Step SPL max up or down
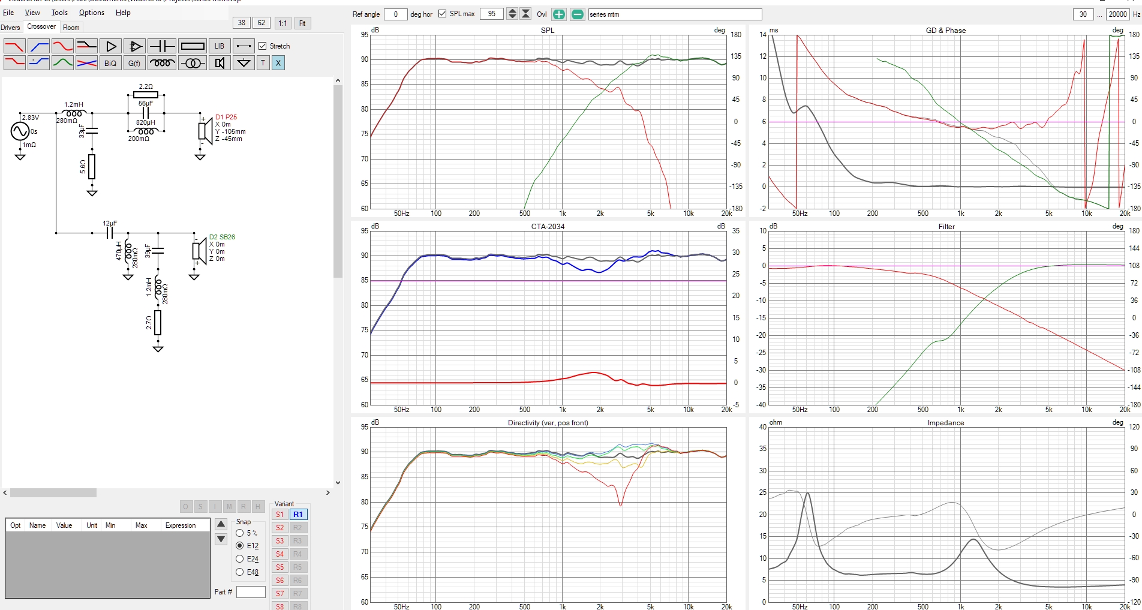This screenshot has height=610, width=1142. (x=512, y=14)
